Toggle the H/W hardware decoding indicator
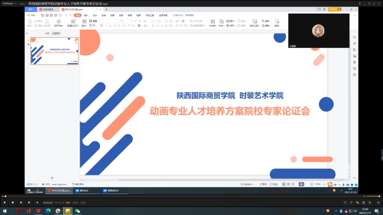This screenshot has width=383, height=215. [68, 202]
